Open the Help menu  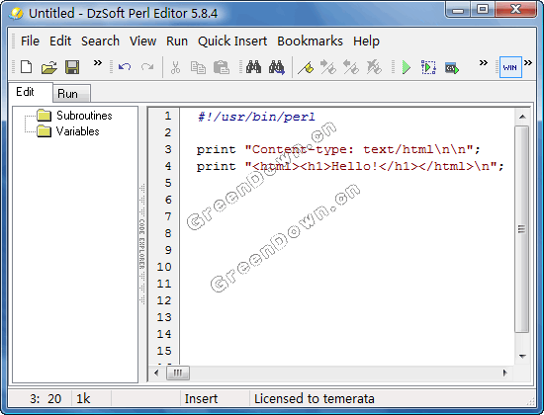click(366, 41)
